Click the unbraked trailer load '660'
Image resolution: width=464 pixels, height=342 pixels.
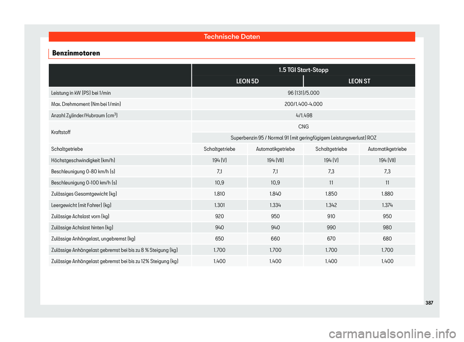(x=275, y=239)
